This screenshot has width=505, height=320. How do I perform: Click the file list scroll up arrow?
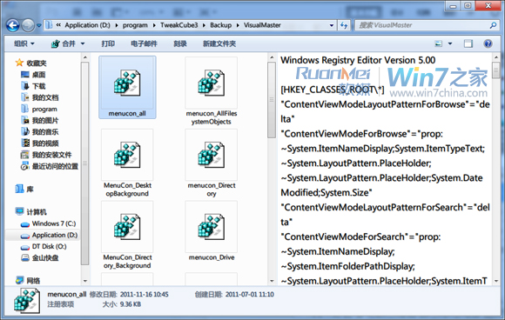272,57
